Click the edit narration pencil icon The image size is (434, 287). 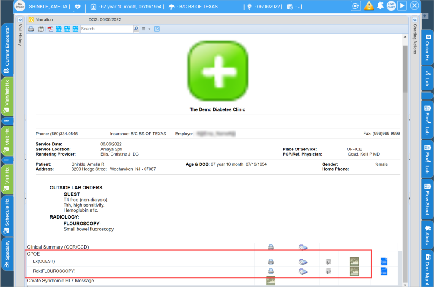pyautogui.click(x=157, y=29)
